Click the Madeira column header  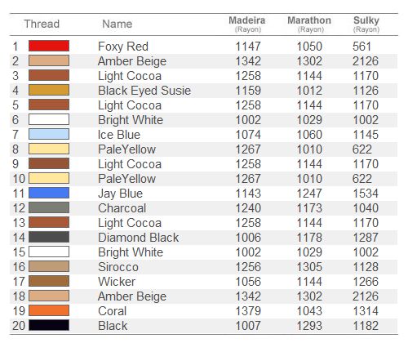(247, 24)
